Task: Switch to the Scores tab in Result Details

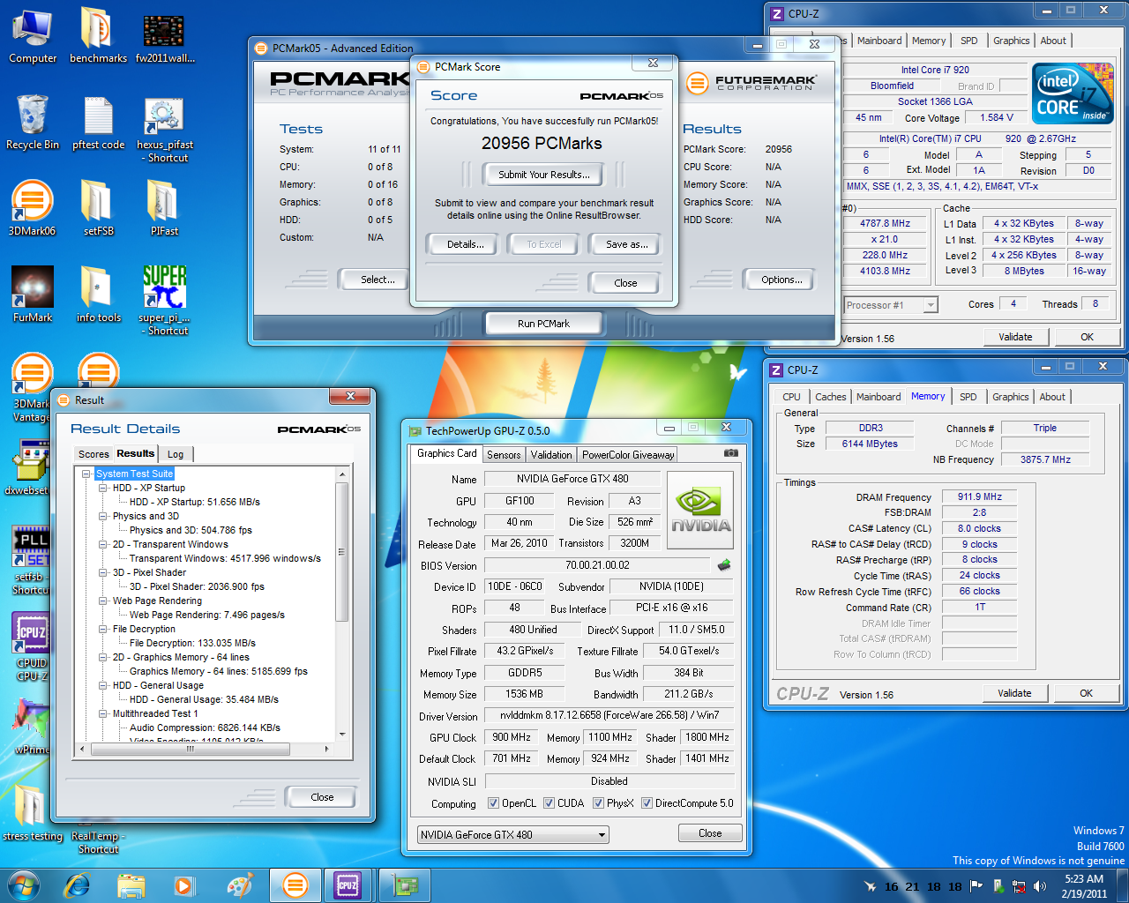Action: pyautogui.click(x=93, y=454)
